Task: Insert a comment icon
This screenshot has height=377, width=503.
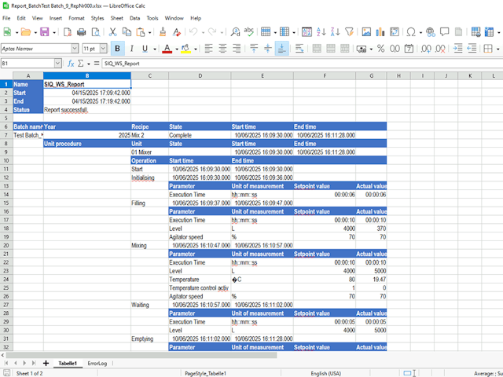Action: (444, 31)
